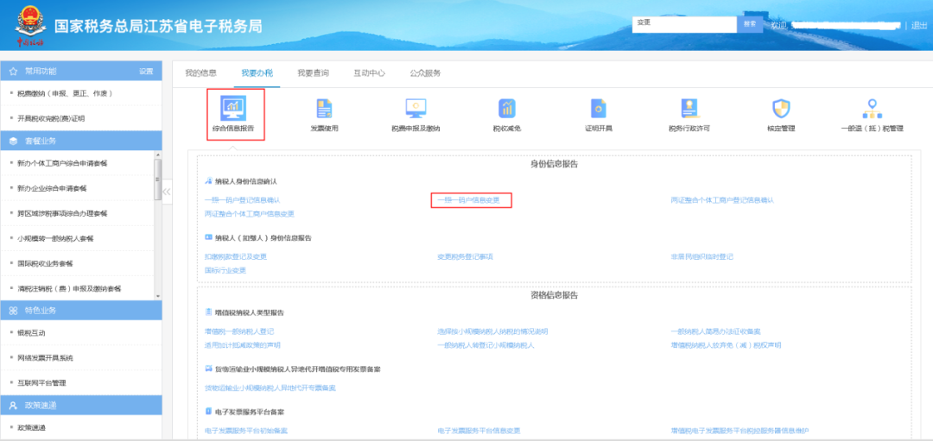The image size is (933, 441).
Task: Click the 电子发票服务平台信息变更 link
Action: coord(479,431)
